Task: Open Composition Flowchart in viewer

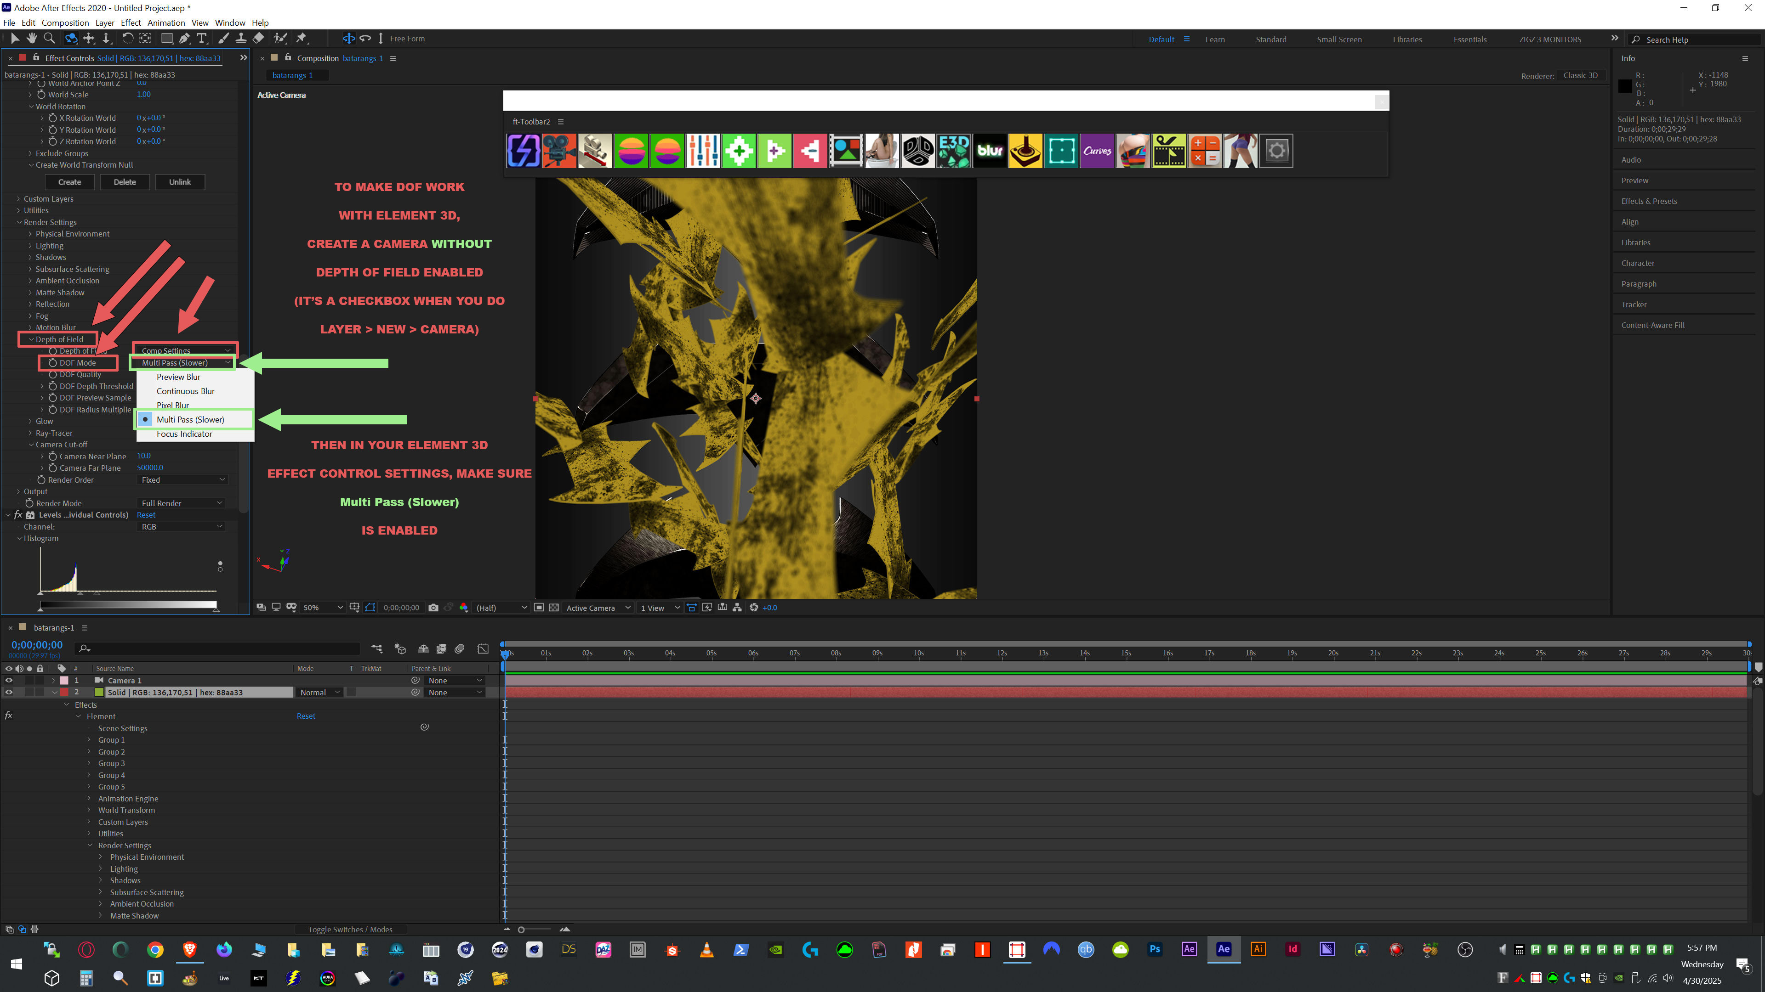Action: coord(737,607)
